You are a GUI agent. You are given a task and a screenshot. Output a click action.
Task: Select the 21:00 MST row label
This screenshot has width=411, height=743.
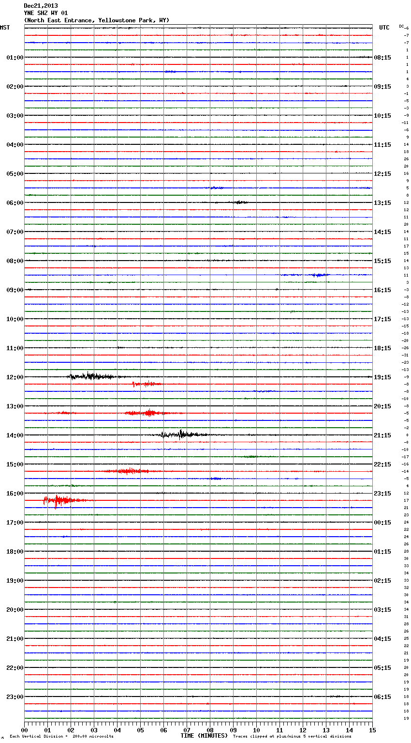[x=15, y=639]
